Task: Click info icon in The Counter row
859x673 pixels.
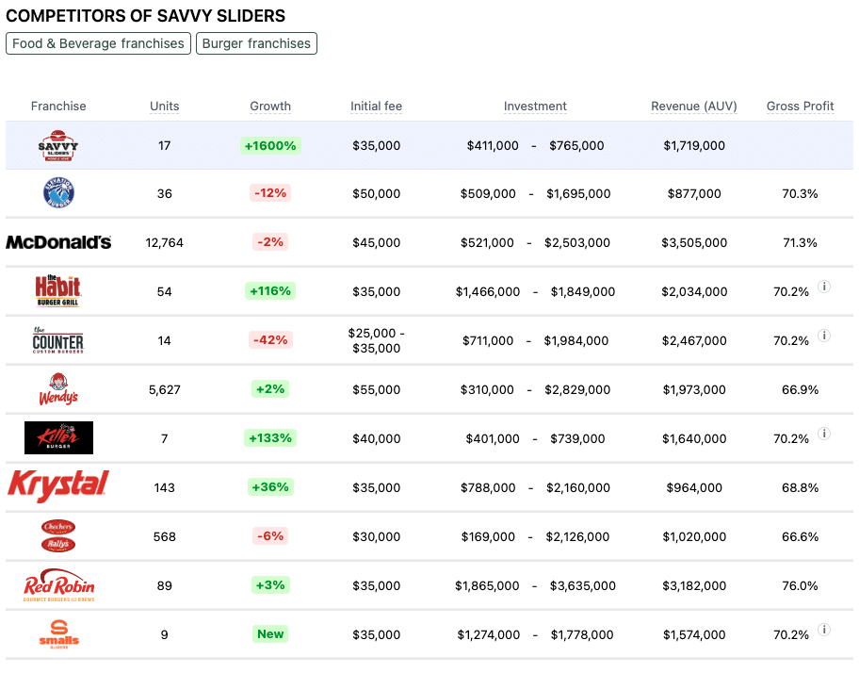Action: (824, 336)
